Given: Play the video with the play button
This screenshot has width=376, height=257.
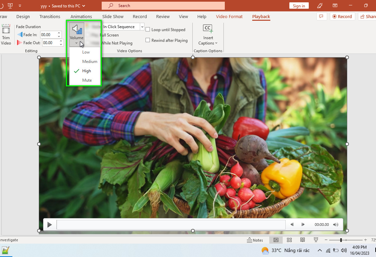Looking at the screenshot, I should [50, 225].
